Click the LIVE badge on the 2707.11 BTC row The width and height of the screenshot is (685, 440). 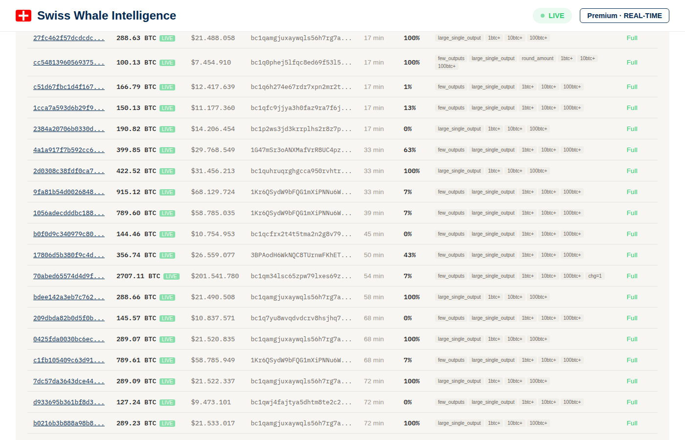click(x=171, y=276)
